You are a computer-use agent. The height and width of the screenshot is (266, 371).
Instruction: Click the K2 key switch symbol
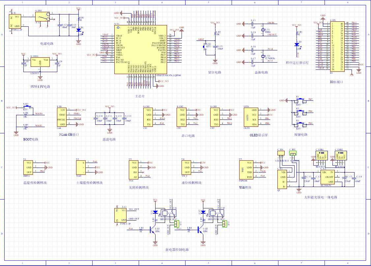point(300,113)
